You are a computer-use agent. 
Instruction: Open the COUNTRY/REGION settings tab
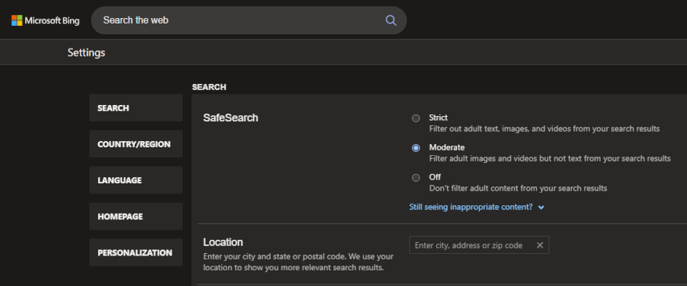[x=136, y=144]
